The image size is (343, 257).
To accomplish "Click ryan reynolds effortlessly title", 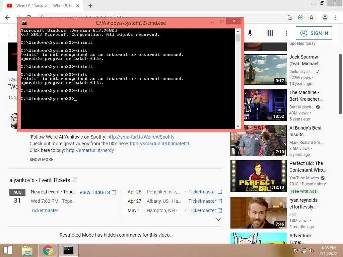I will click(303, 203).
